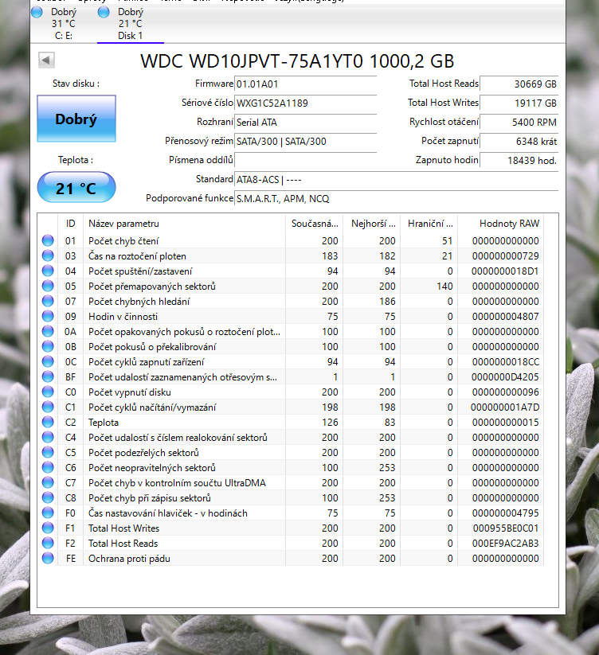
Task: Select 'Hodin v činnosti' parameter name
Action: [123, 317]
